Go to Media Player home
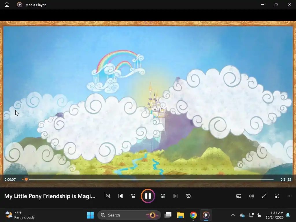The image size is (296, 222). click(7, 5)
